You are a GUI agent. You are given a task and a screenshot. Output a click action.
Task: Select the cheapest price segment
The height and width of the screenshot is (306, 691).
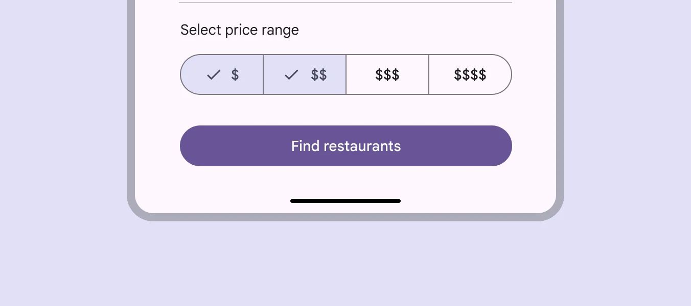point(222,74)
